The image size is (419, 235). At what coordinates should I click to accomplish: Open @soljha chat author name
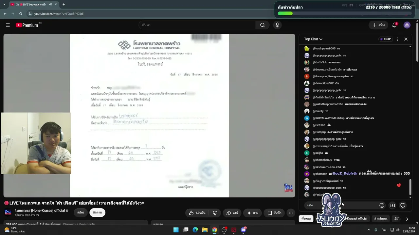click(x=318, y=153)
